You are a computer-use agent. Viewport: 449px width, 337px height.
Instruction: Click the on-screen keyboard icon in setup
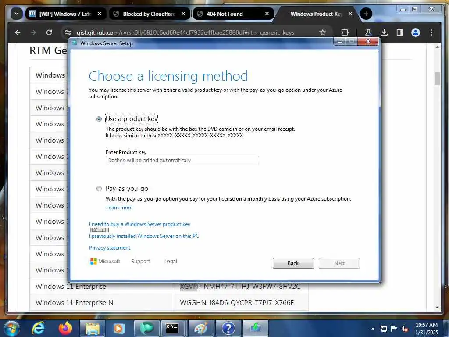point(99,230)
